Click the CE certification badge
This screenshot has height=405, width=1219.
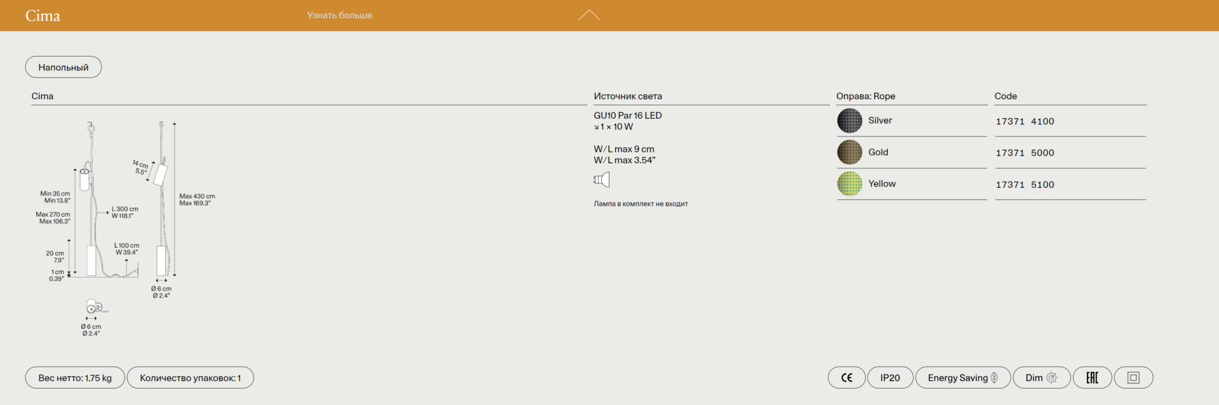click(846, 378)
